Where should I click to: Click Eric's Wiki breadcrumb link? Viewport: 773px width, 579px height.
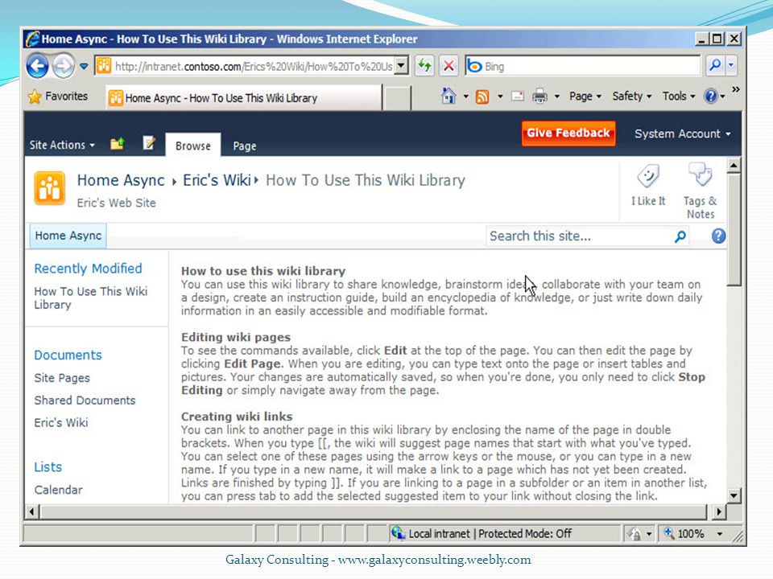pos(217,181)
